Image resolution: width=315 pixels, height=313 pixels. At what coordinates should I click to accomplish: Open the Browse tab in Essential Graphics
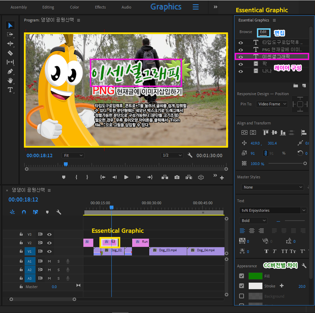(246, 32)
